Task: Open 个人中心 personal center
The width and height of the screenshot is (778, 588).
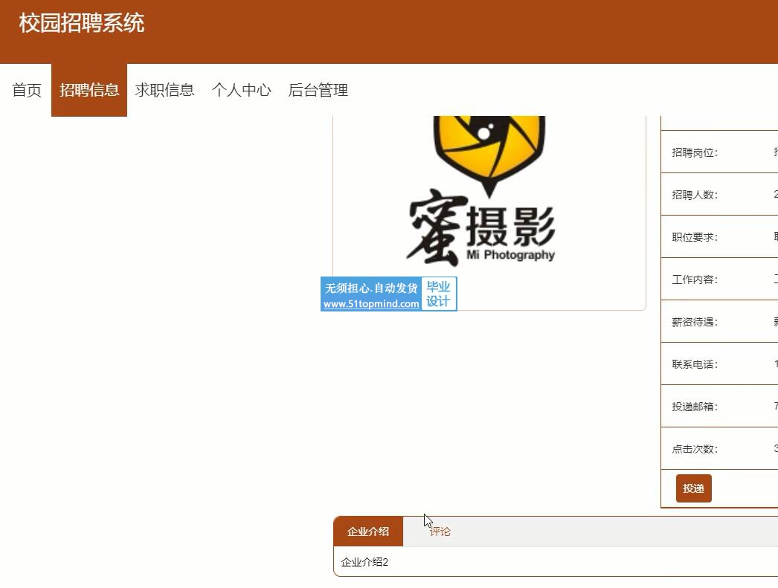Action: [x=242, y=90]
